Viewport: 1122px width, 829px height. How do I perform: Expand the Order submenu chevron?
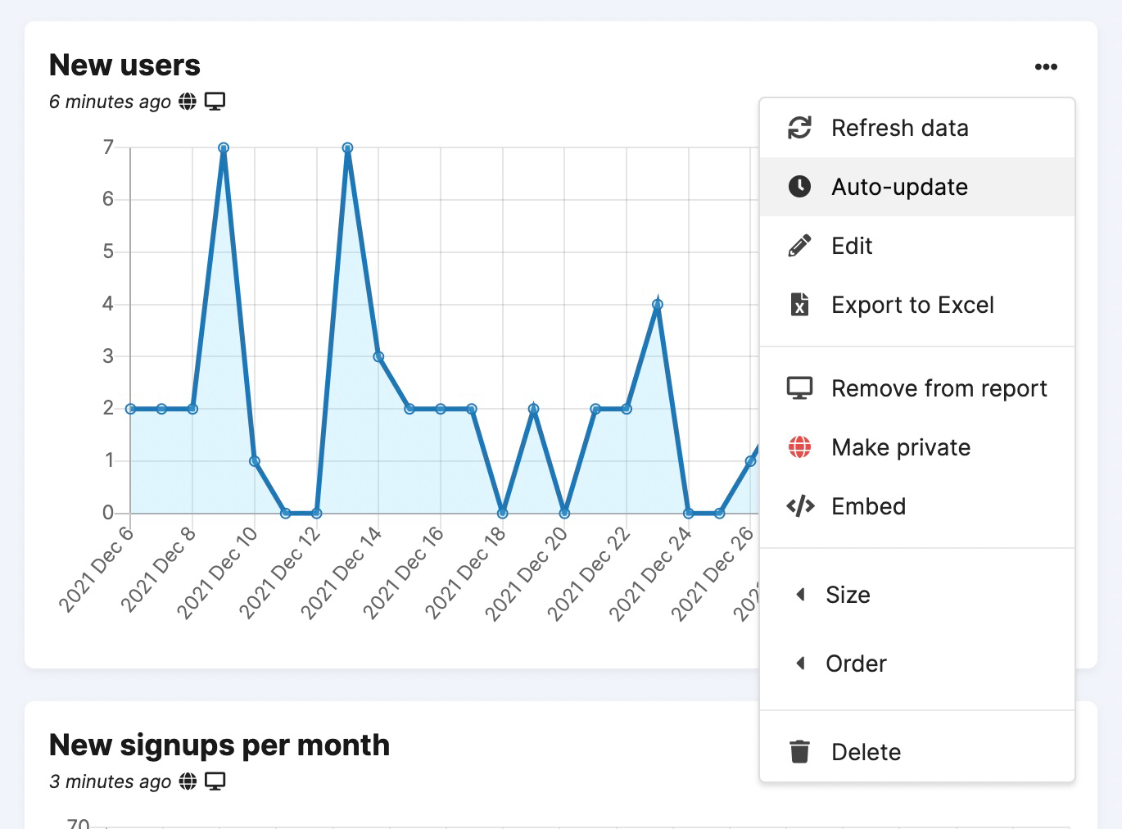801,663
